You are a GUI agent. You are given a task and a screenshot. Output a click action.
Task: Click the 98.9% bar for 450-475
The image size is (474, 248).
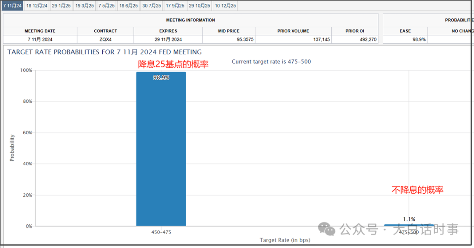coord(161,149)
